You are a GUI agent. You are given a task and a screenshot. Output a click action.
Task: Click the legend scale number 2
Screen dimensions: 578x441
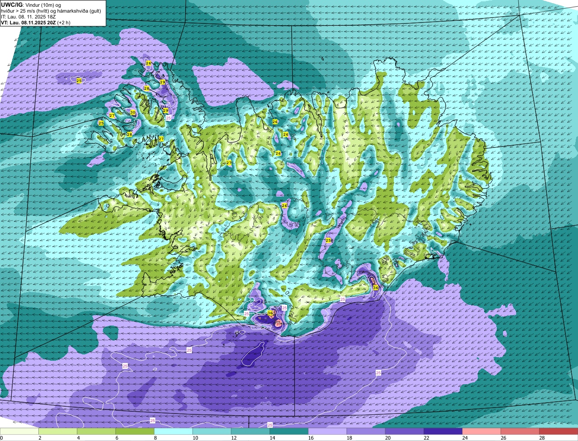[40, 438]
